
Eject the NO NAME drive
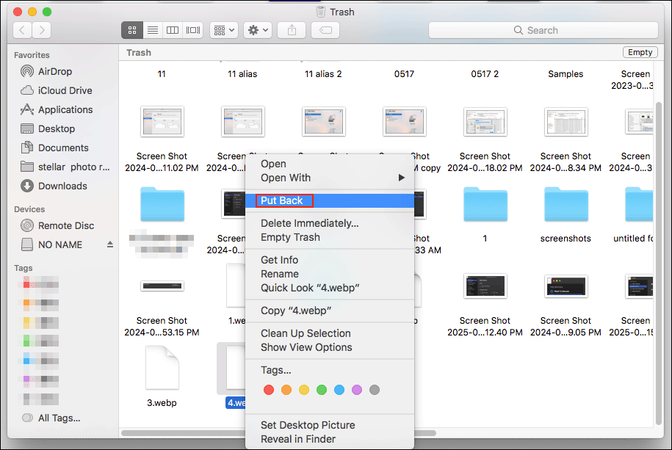(110, 244)
